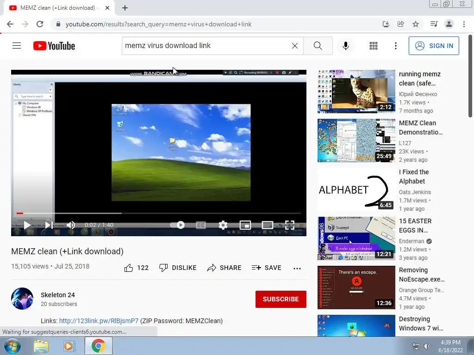The width and height of the screenshot is (474, 355).
Task: Click Enderman channel name
Action: pos(412,241)
